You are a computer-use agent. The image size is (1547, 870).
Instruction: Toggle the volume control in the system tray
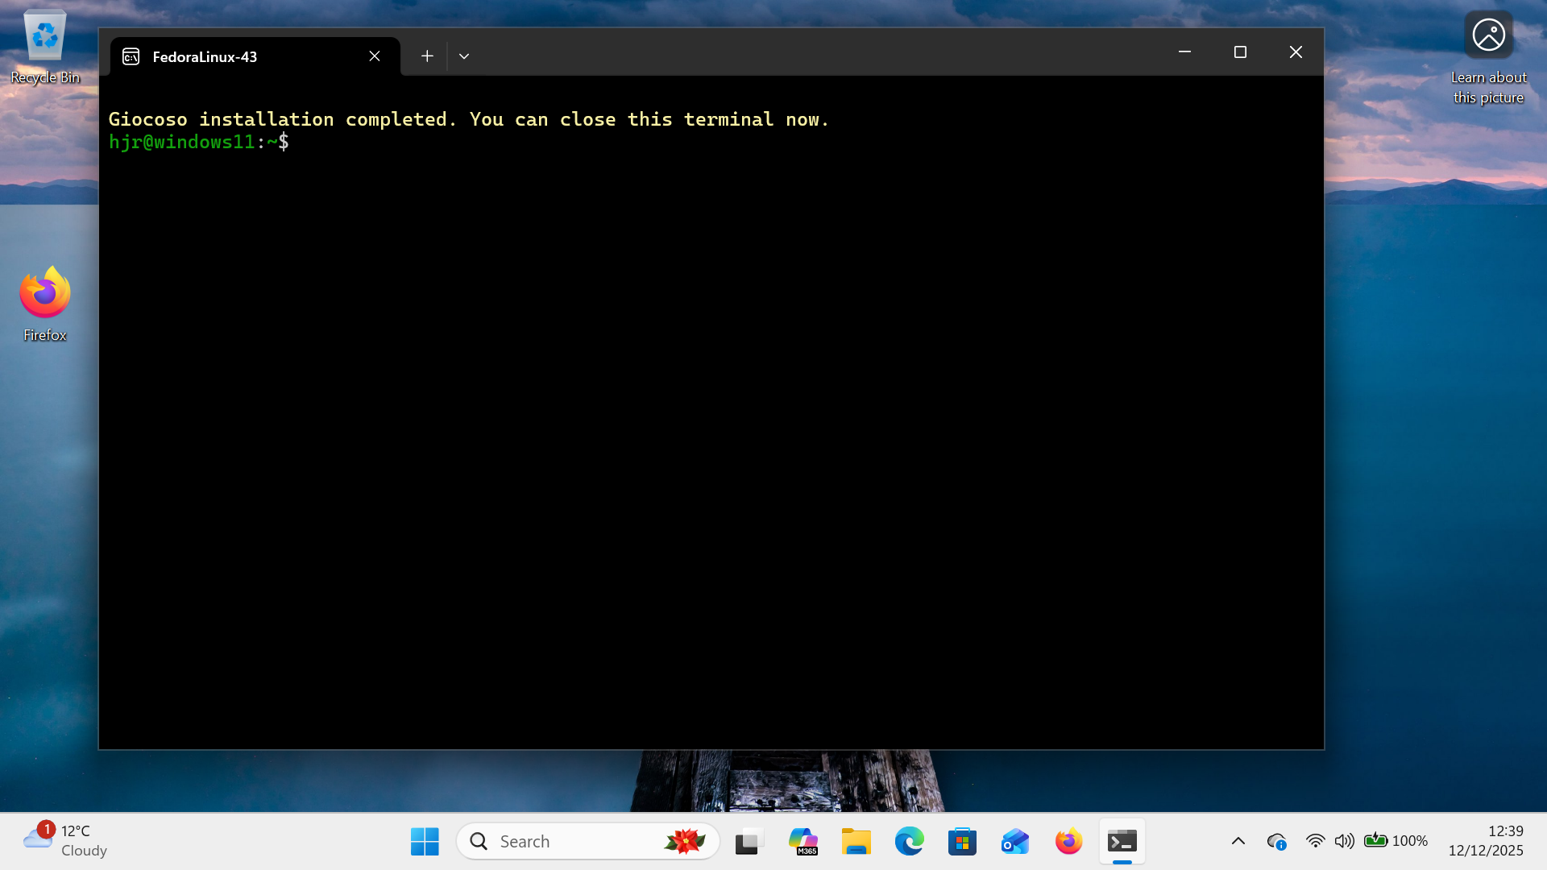point(1345,840)
